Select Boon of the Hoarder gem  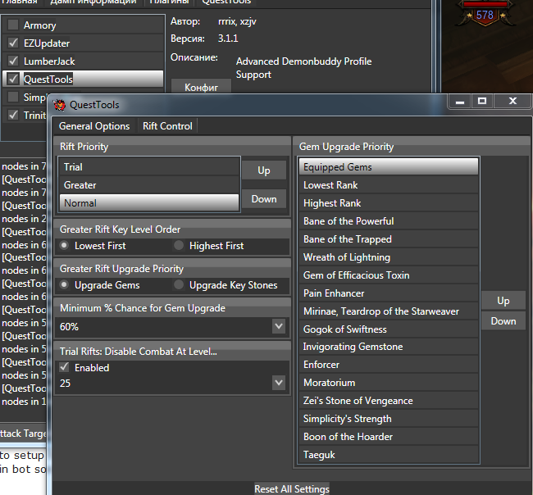tap(389, 437)
